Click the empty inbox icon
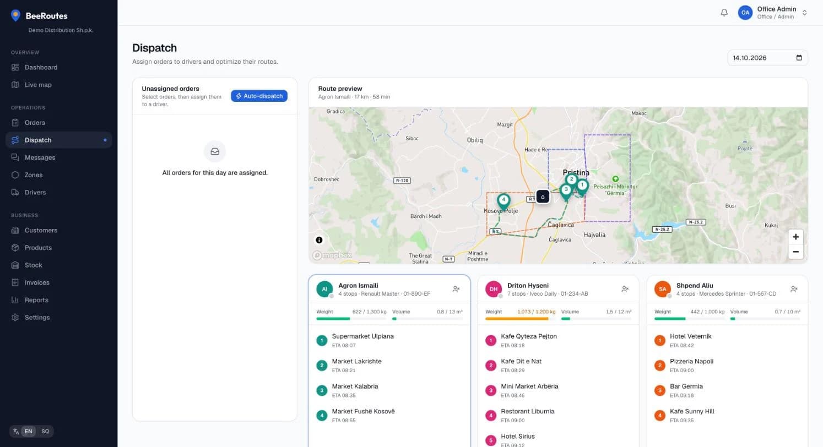The height and width of the screenshot is (447, 823). pos(215,151)
